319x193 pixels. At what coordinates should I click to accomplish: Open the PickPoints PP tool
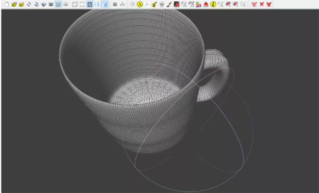pyautogui.click(x=176, y=4)
